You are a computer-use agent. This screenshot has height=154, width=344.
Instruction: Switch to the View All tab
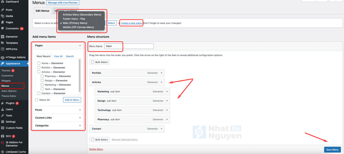click(58, 56)
